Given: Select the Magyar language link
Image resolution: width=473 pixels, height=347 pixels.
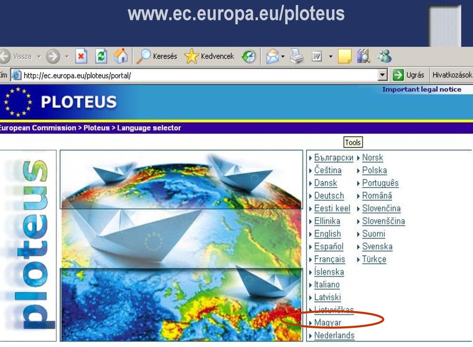Looking at the screenshot, I should coord(328,322).
